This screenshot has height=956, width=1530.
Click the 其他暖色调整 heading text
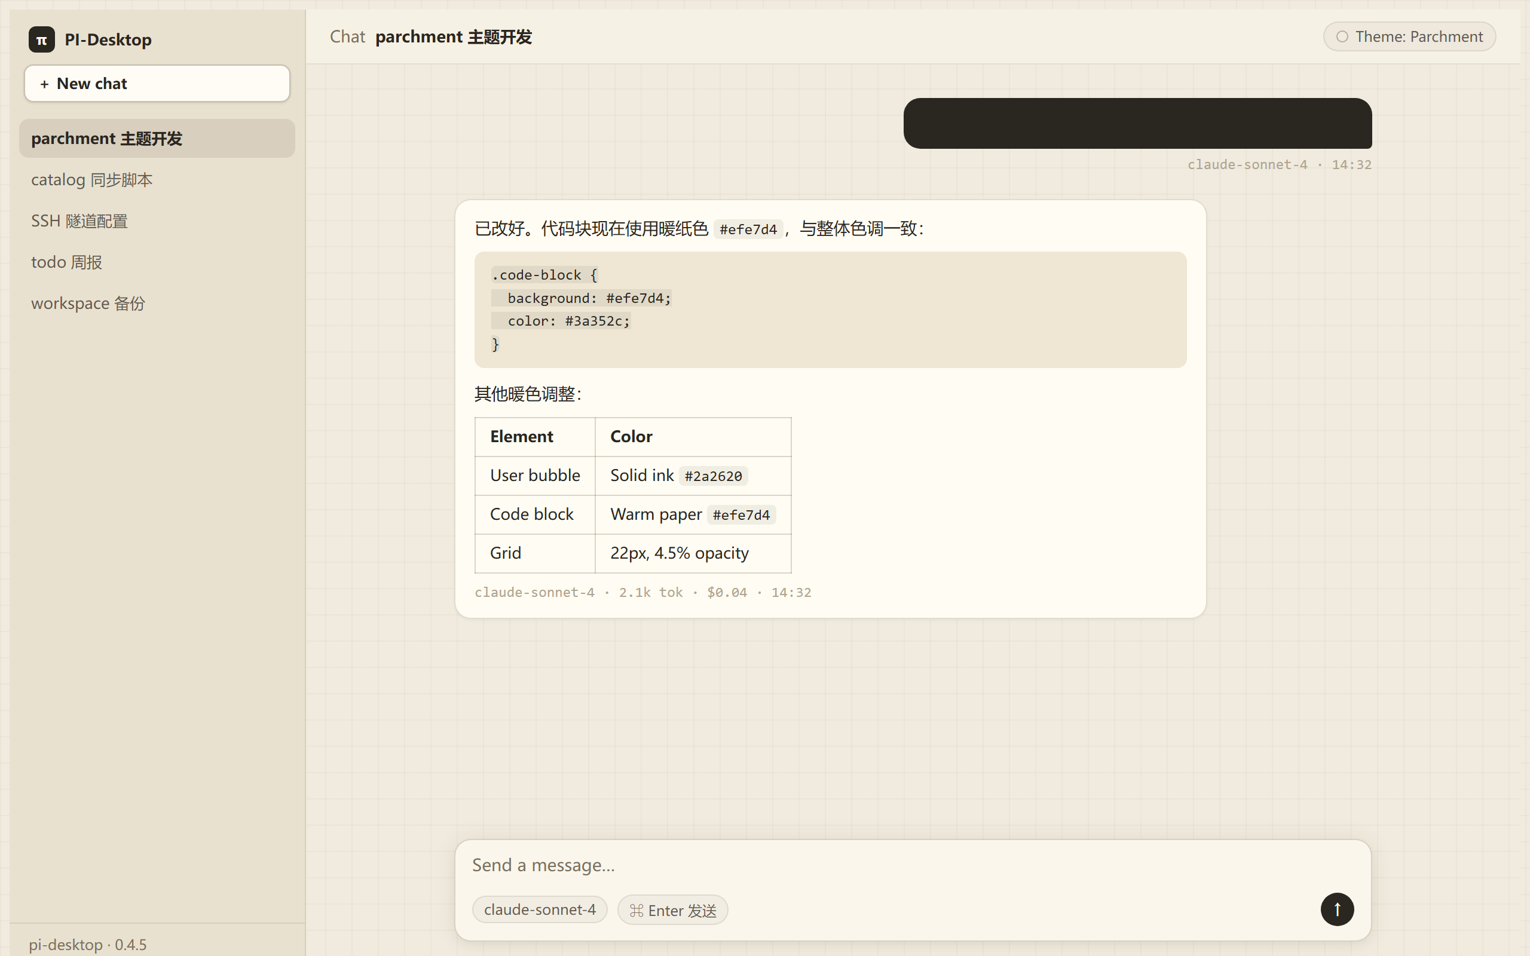[528, 394]
